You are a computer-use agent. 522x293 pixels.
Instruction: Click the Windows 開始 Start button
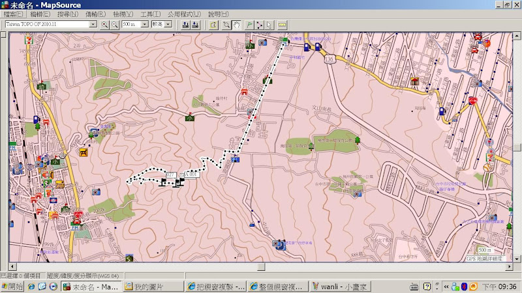pos(12,286)
